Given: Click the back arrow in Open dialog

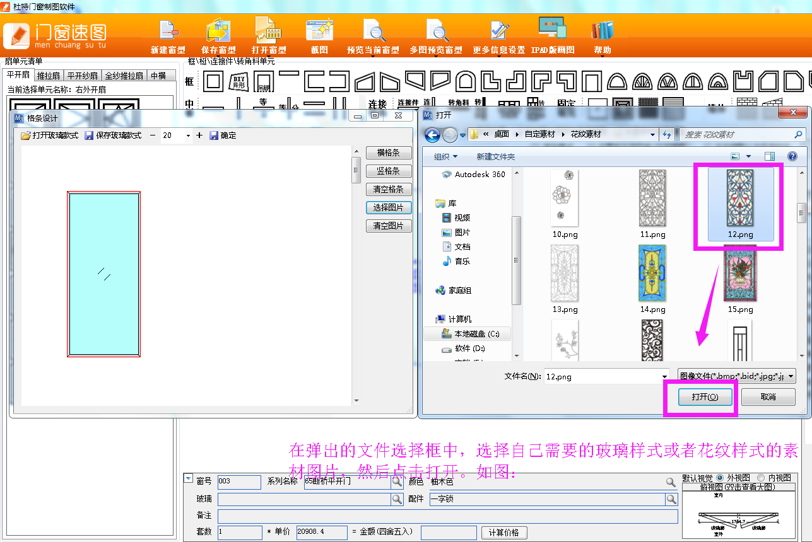Looking at the screenshot, I should click(x=432, y=134).
